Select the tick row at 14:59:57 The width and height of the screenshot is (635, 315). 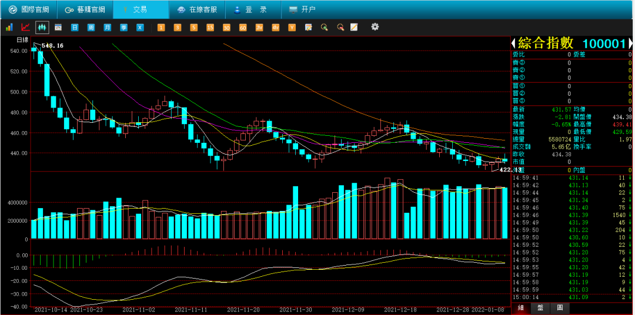tap(571, 274)
